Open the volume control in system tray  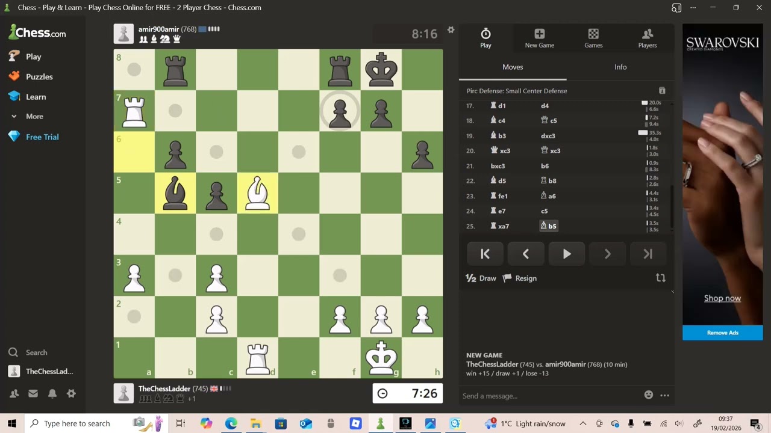coord(679,423)
